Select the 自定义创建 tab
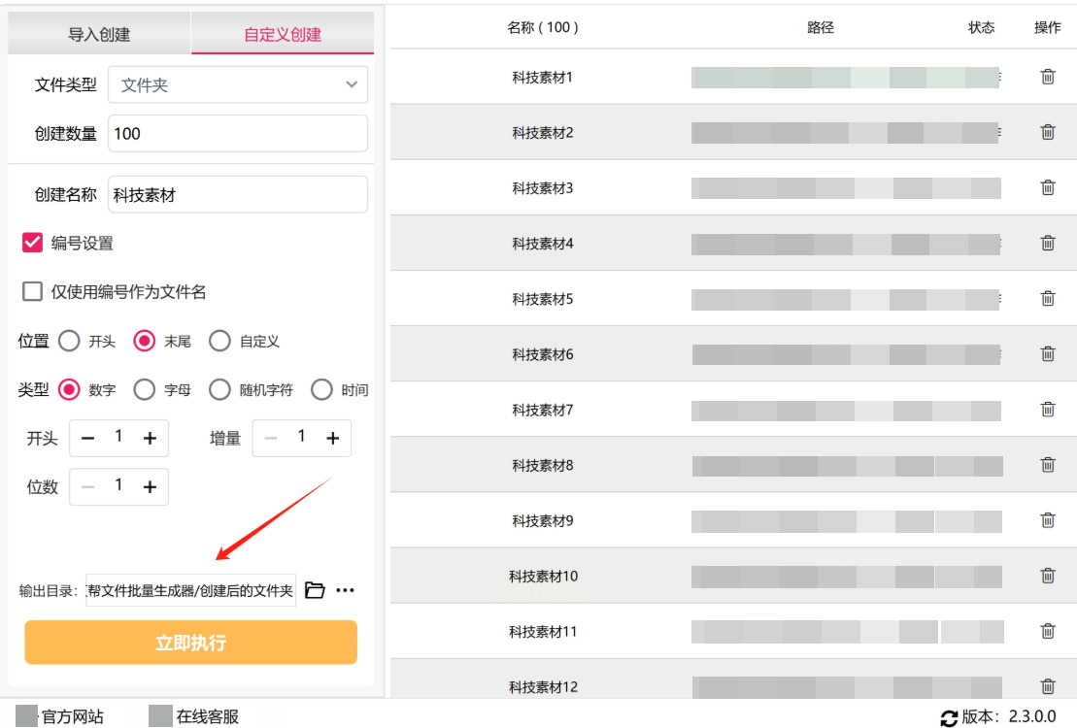This screenshot has width=1077, height=728. [283, 35]
